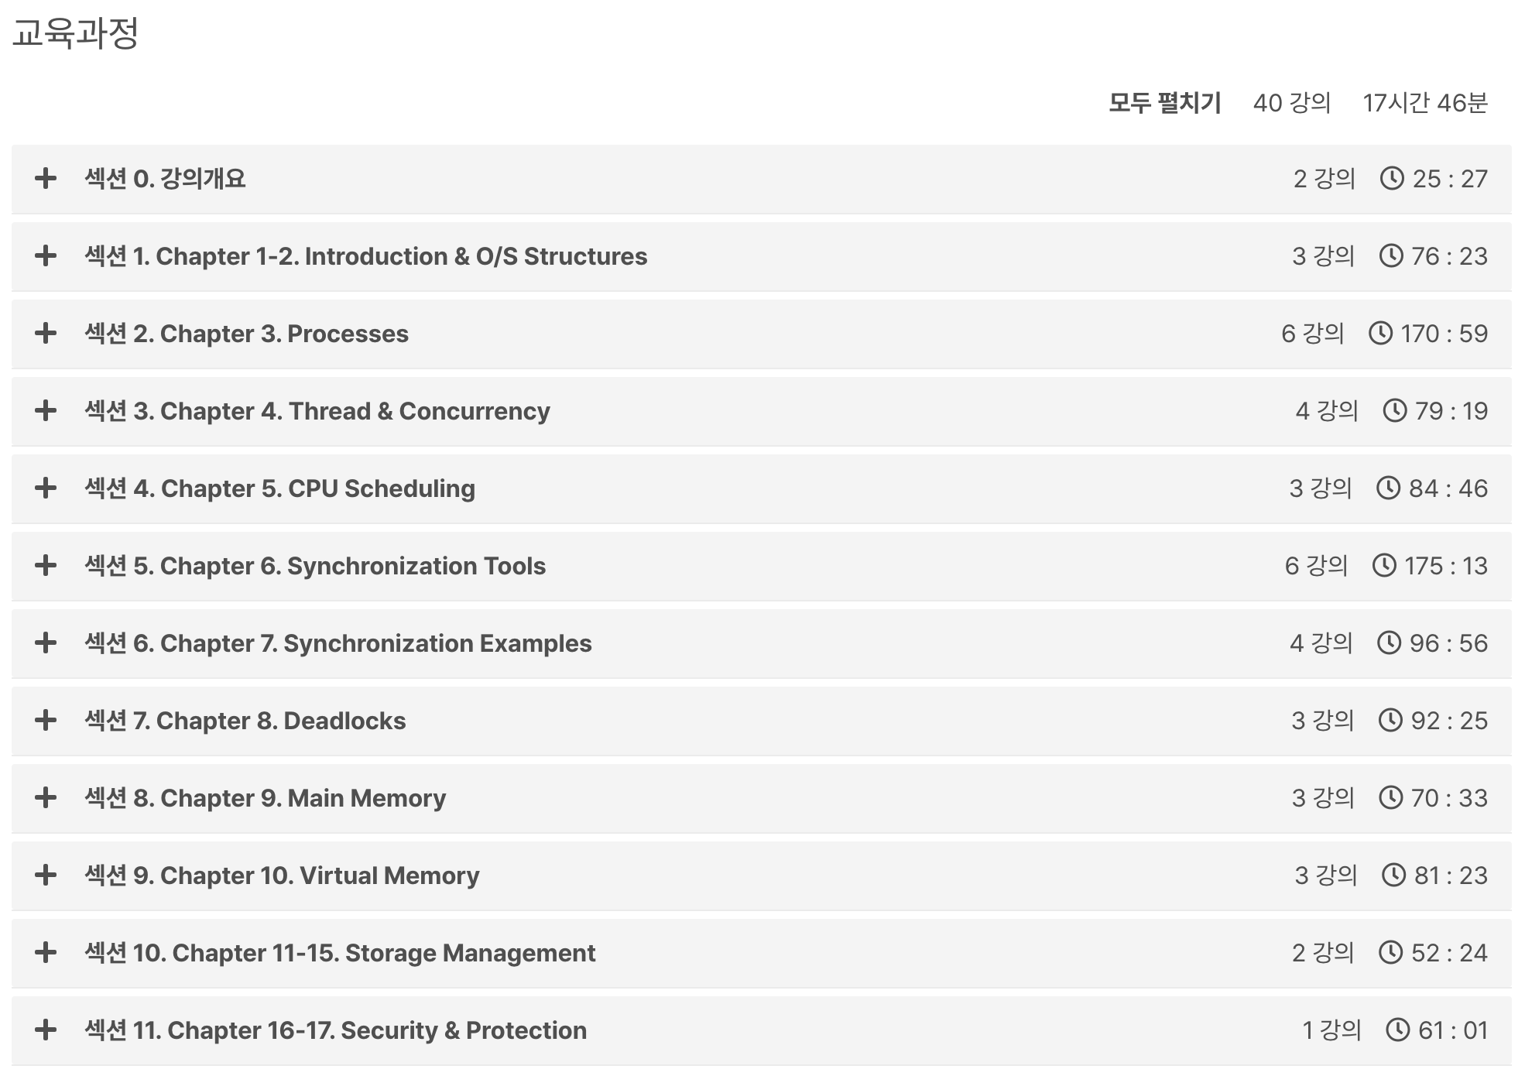Expand Synchronization Tools section
1525x1076 pixels.
315,566
